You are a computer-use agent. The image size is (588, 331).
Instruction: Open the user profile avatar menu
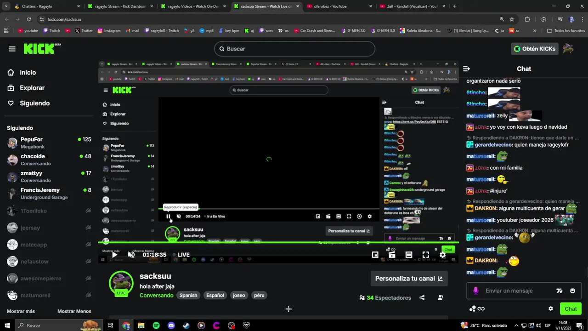pyautogui.click(x=568, y=49)
